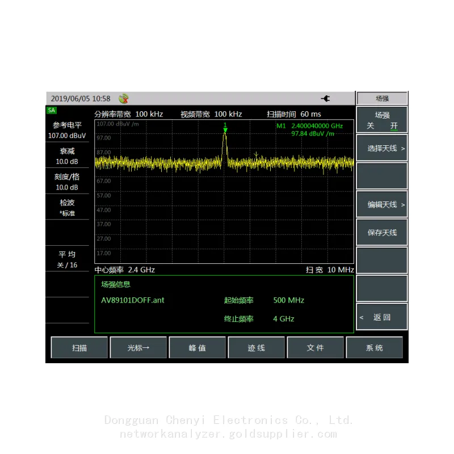
Task: Click the green SA mode indicator
Action: click(x=52, y=110)
